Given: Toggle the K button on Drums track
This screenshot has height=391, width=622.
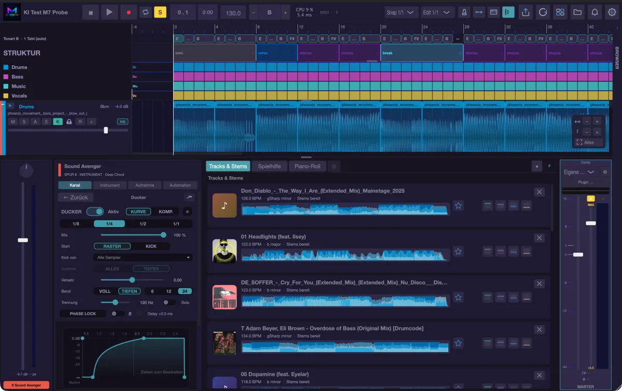Looking at the screenshot, I should pos(58,122).
